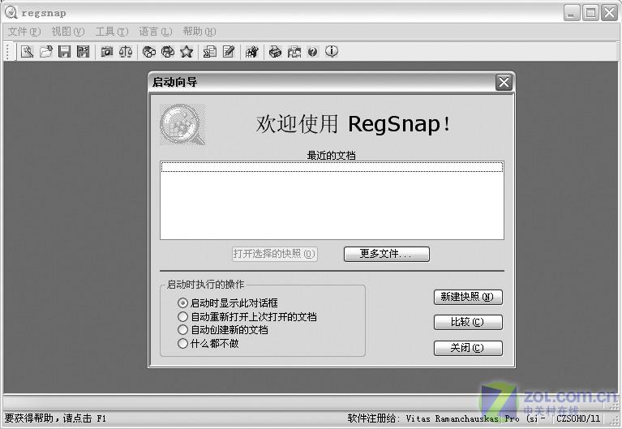Click the save floppy disk icon
The height and width of the screenshot is (429, 622).
(64, 52)
